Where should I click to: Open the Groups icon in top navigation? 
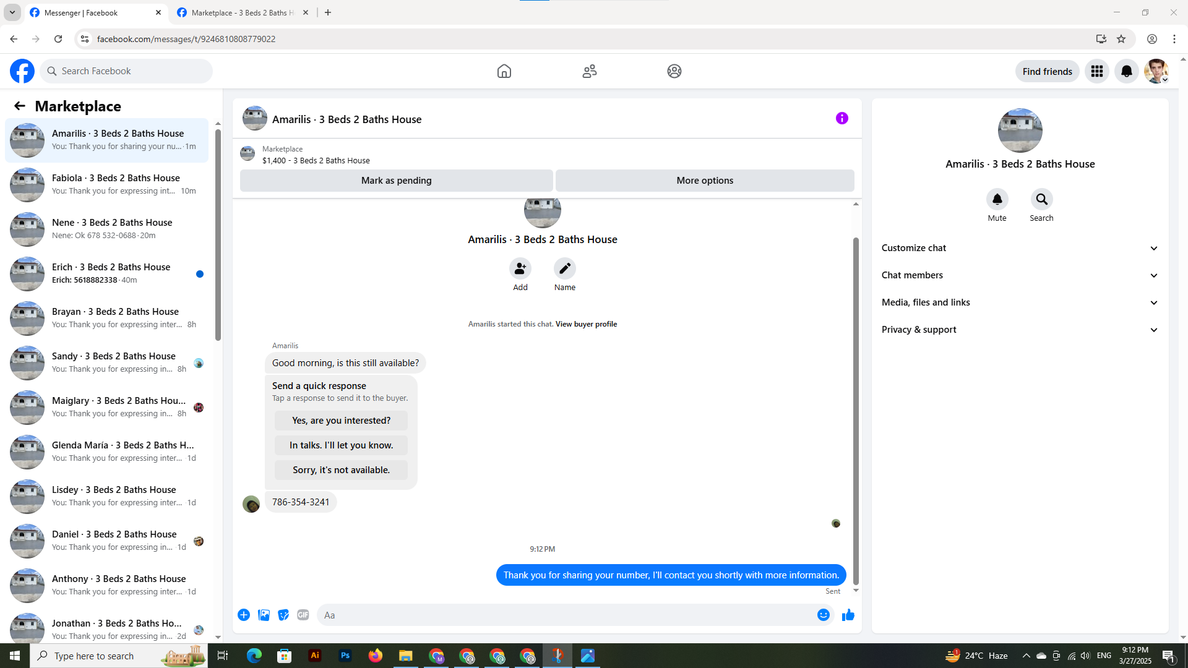tap(674, 71)
